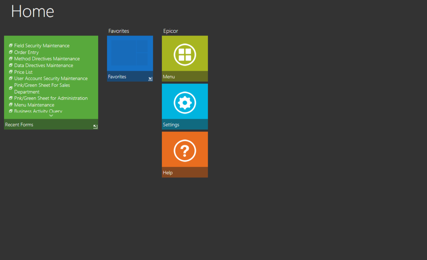Open Pnk/Green Sheet for Administration
This screenshot has width=427, height=260.
pyautogui.click(x=51, y=98)
